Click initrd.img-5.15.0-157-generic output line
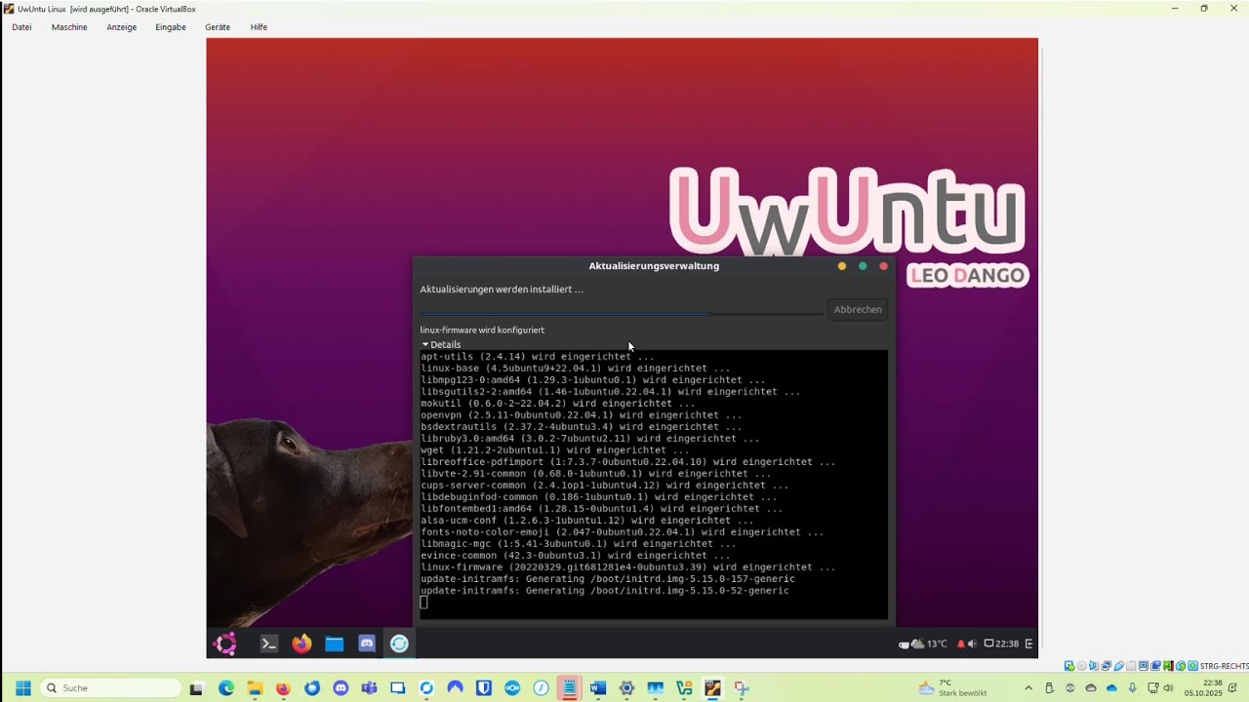This screenshot has height=702, width=1249. (x=608, y=579)
